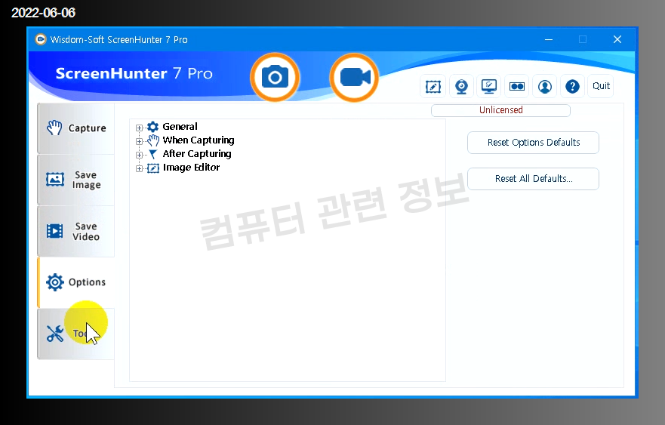The height and width of the screenshot is (425, 665).
Task: Click the ScreenHunter app icon in title bar
Action: tap(40, 39)
